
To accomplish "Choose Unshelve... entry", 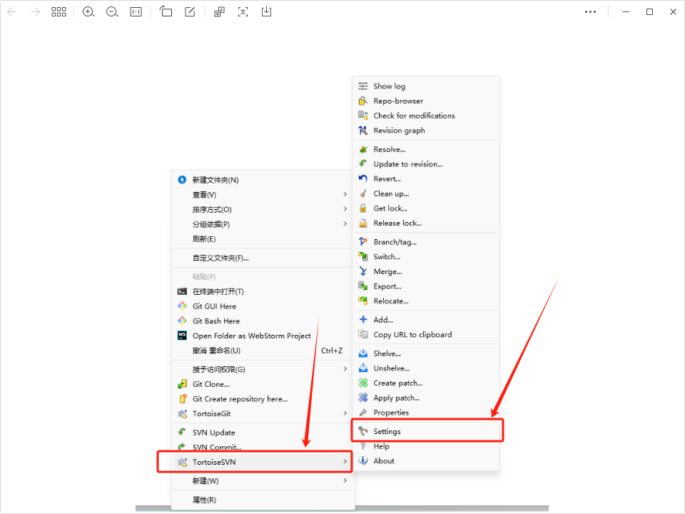I will click(x=426, y=368).
